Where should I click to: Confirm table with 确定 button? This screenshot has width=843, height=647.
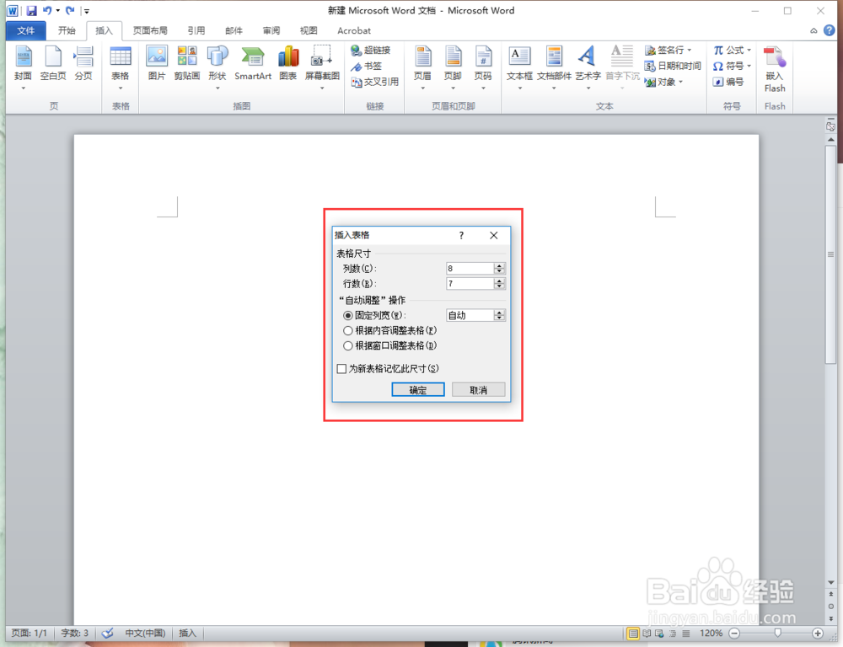pos(418,389)
